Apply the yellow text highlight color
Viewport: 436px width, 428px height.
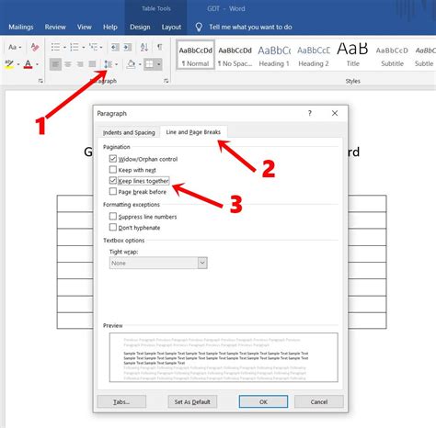point(9,64)
